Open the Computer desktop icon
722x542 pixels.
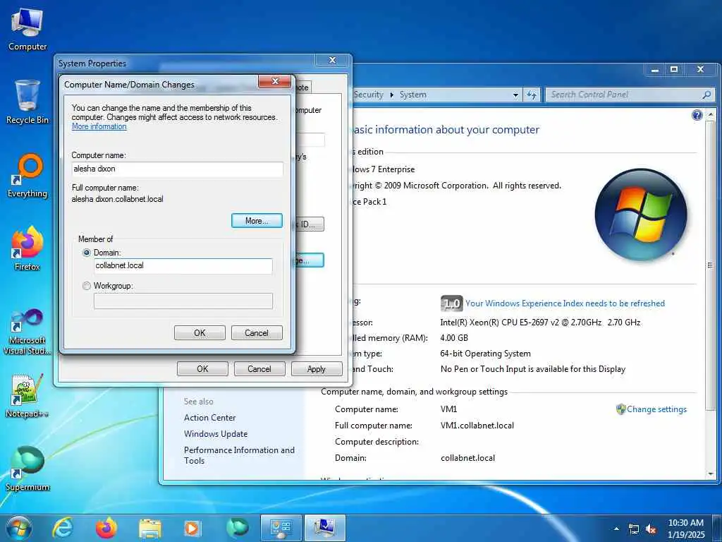pos(27,29)
